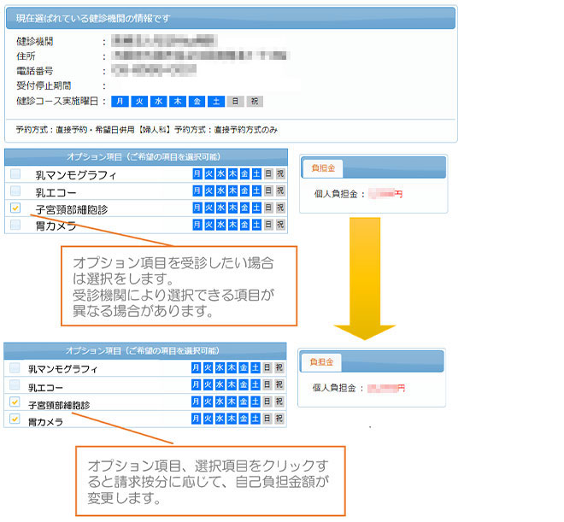Image resolution: width=564 pixels, height=522 pixels.
Task: Click 祝 badge in lower 子宮頸部細胞診 row
Action: (x=279, y=402)
